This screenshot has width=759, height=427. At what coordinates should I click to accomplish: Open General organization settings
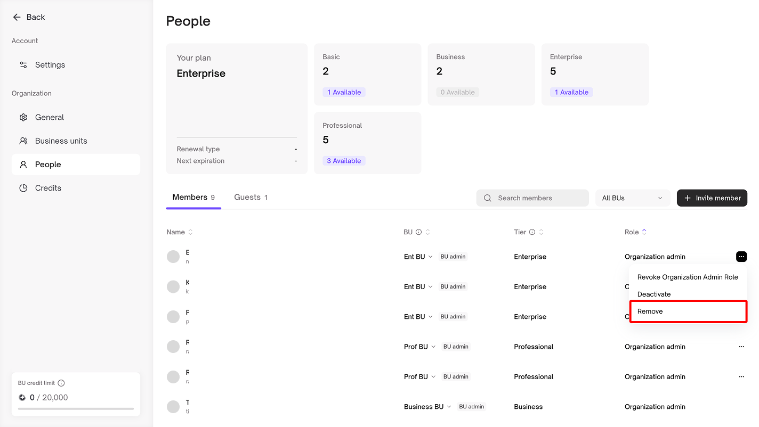[49, 117]
